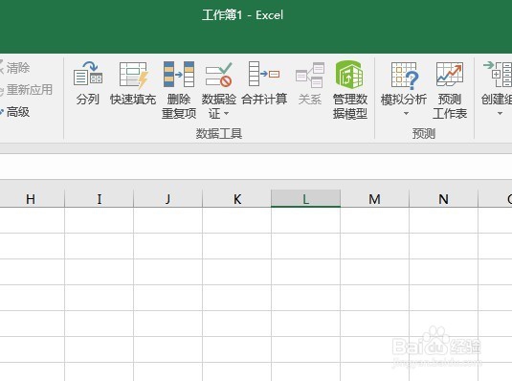Select column K header
The image size is (512, 381).
(x=236, y=199)
